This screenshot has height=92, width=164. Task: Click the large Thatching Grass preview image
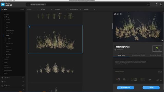point(138,27)
